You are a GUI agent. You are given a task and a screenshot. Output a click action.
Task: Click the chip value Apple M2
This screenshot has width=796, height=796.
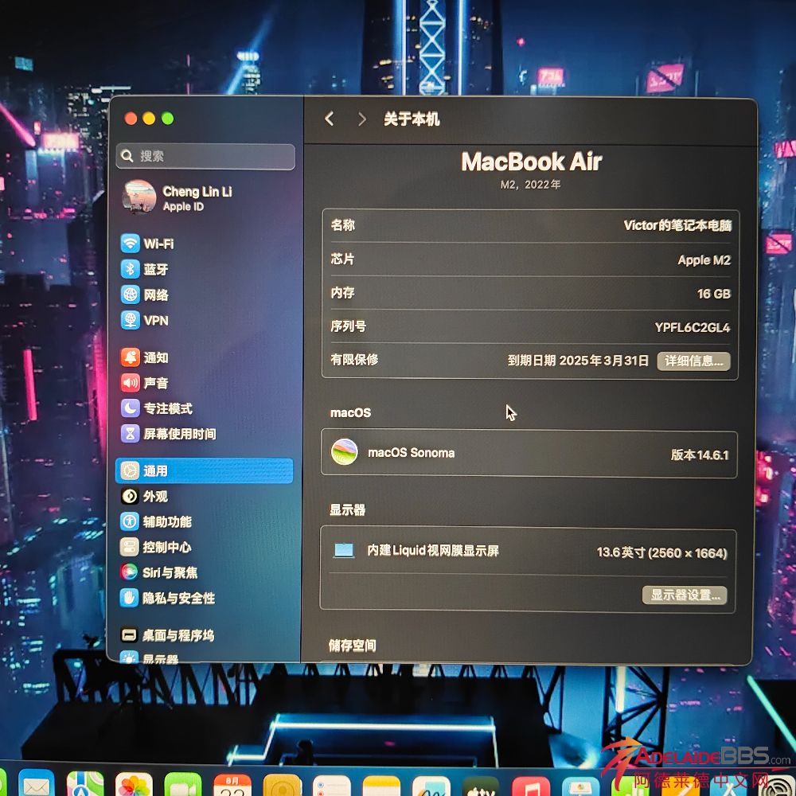[704, 260]
